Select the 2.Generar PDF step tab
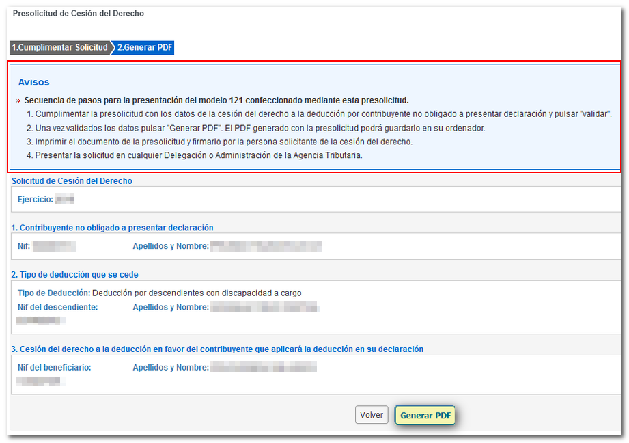The width and height of the screenshot is (629, 443). click(145, 48)
